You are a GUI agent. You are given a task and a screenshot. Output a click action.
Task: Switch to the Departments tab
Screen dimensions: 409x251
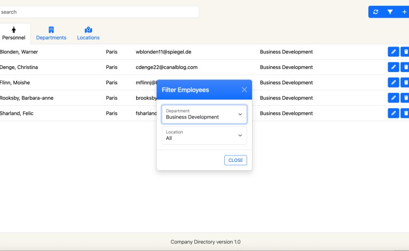click(x=51, y=33)
